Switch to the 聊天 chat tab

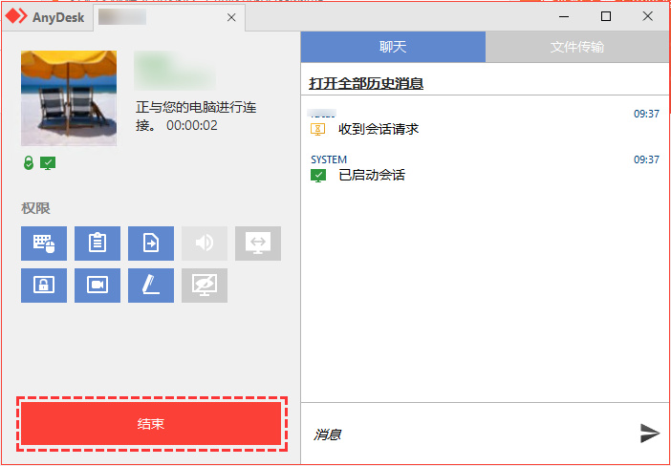393,47
